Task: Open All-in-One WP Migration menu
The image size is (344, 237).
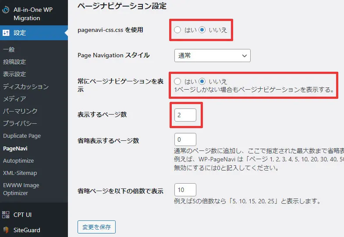Action: coord(34,14)
